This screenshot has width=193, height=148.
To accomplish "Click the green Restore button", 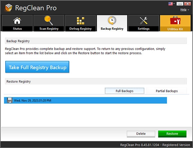I will pyautogui.click(x=172, y=134).
